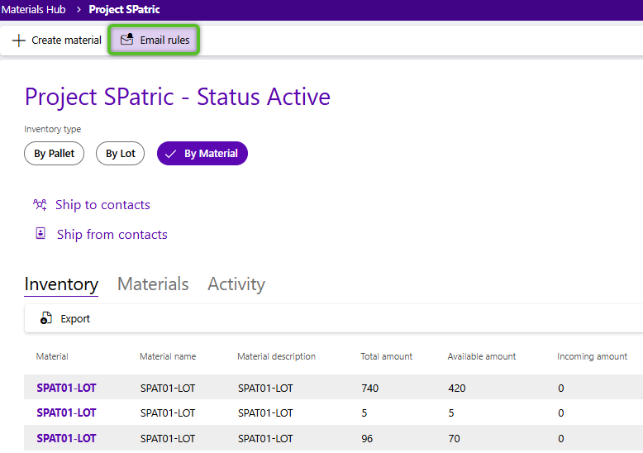Click the Export file icon
This screenshot has height=453, width=643.
(47, 318)
